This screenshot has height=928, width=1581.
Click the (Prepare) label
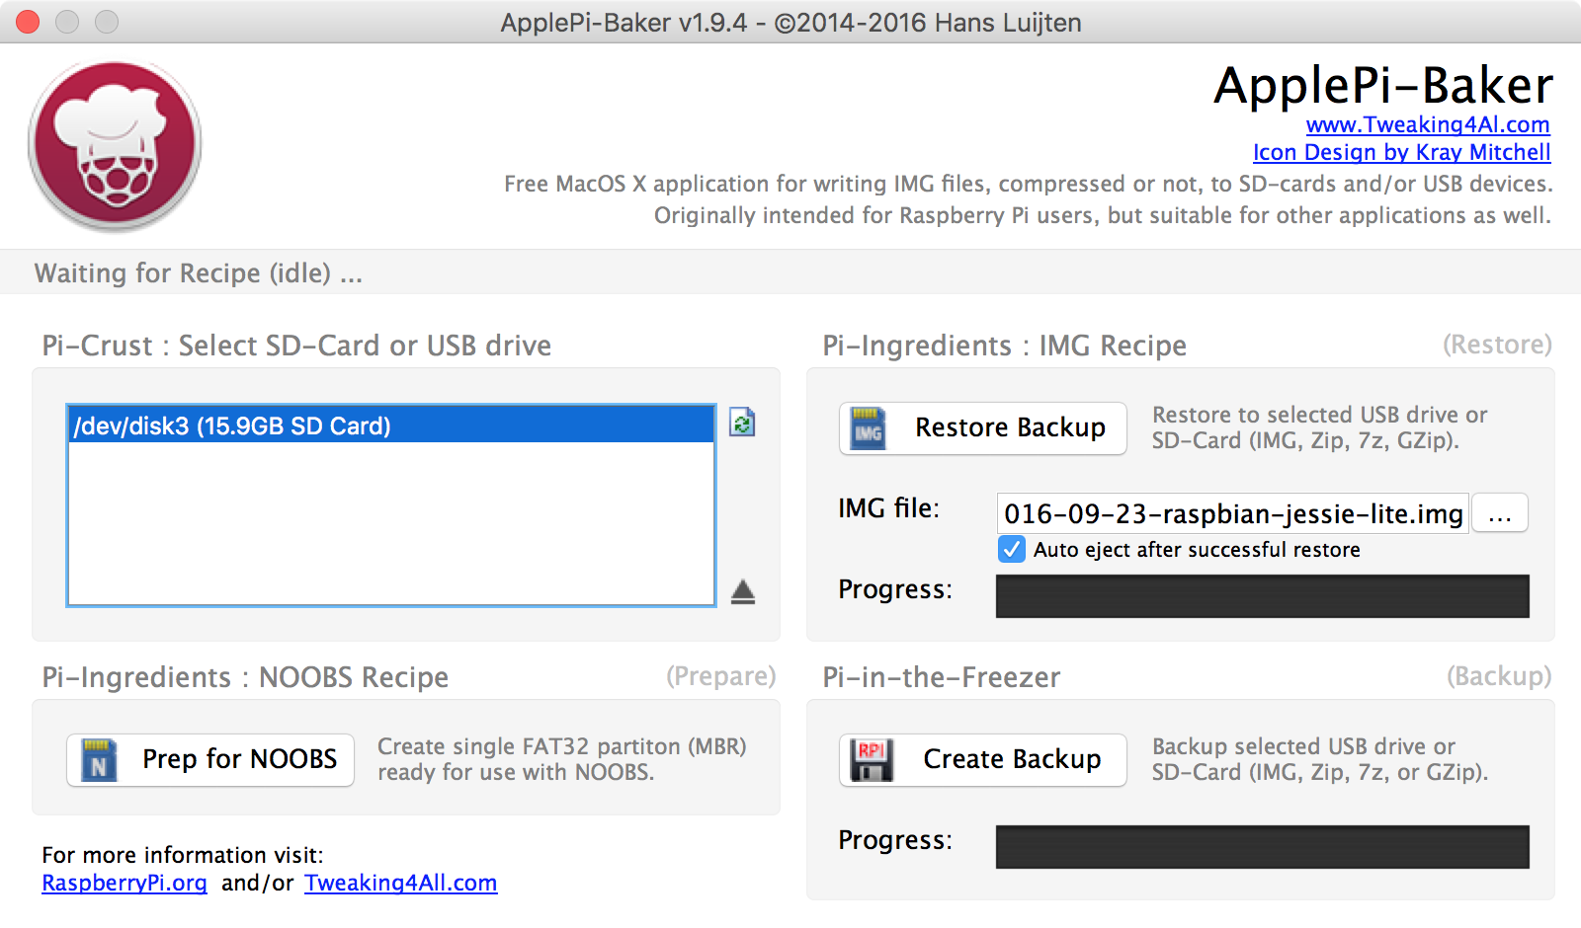pos(720,676)
